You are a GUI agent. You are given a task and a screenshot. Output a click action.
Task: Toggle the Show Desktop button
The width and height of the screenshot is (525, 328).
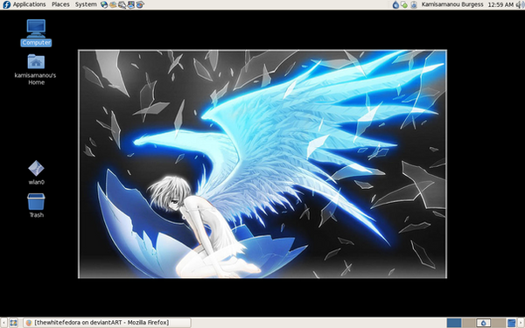click(x=13, y=323)
